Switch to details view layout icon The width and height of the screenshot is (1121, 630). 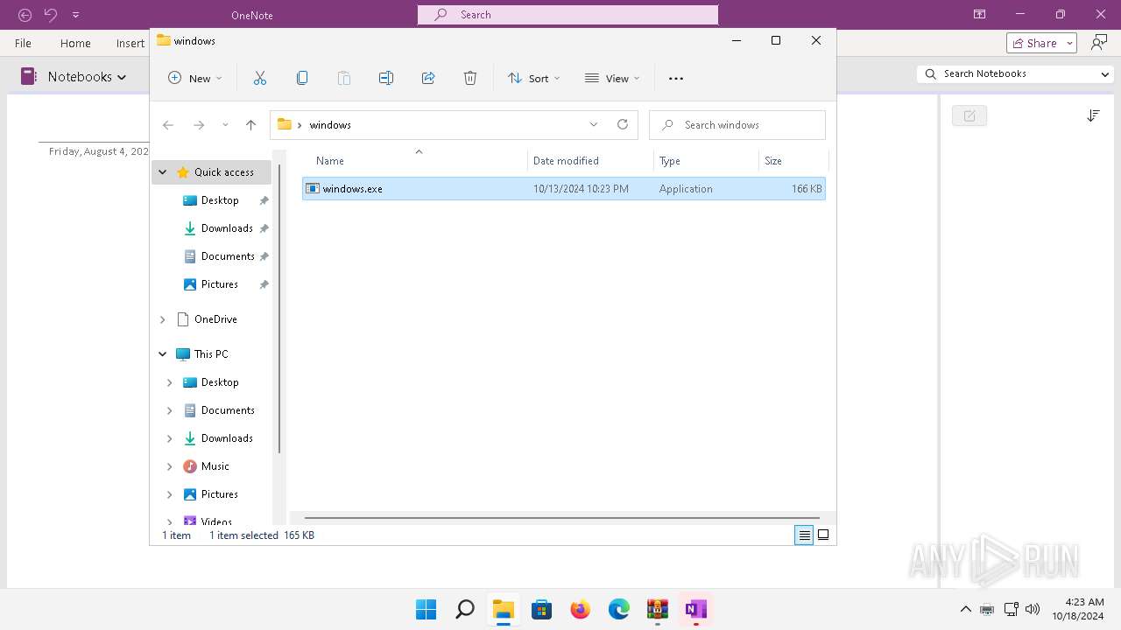click(x=804, y=535)
